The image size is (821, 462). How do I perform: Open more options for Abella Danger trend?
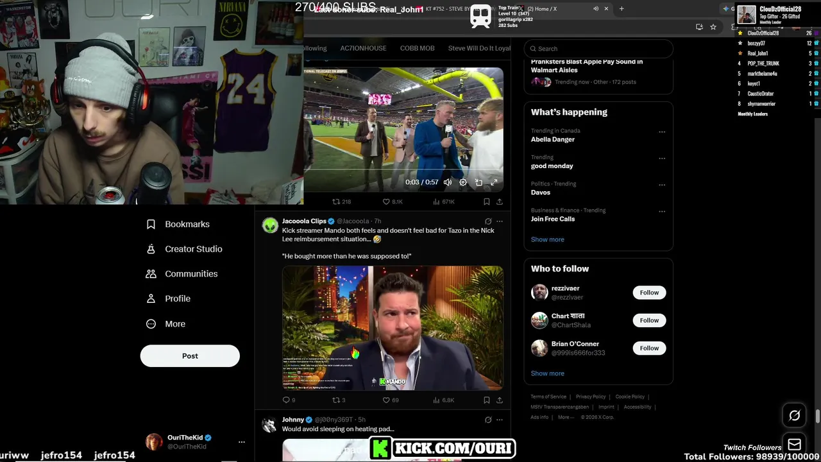coord(662,132)
